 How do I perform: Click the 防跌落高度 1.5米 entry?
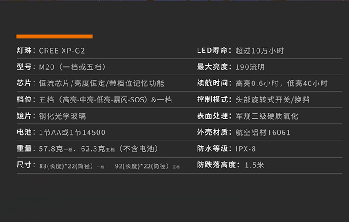(231, 165)
